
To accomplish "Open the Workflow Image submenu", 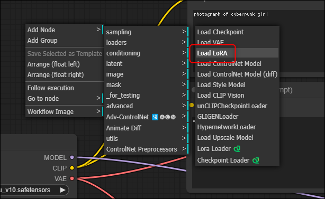I will point(64,112).
